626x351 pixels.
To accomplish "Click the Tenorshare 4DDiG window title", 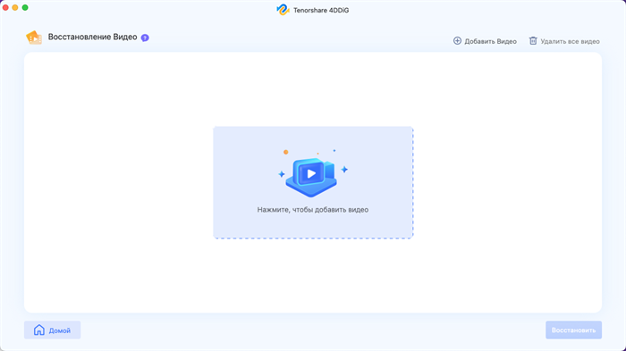I will click(x=321, y=11).
